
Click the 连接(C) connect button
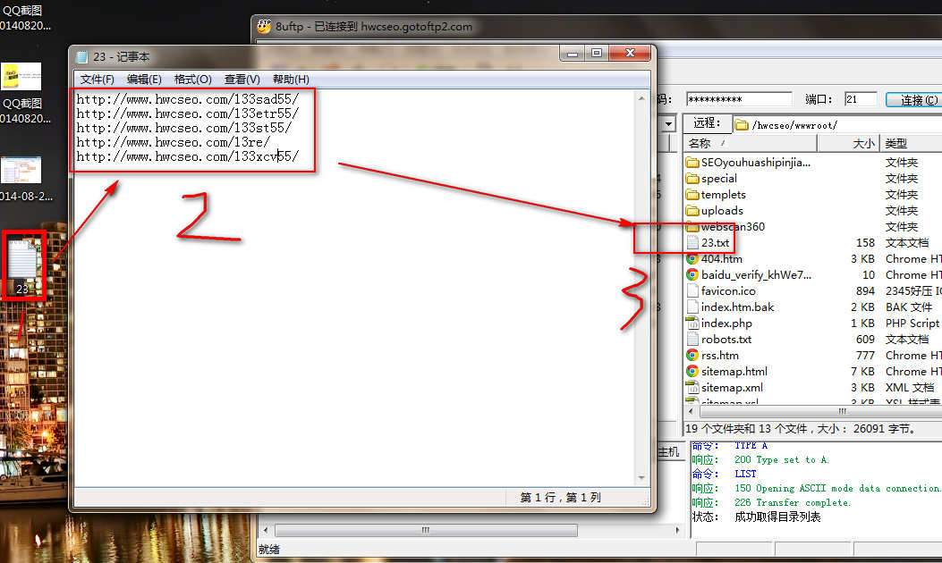[x=912, y=100]
